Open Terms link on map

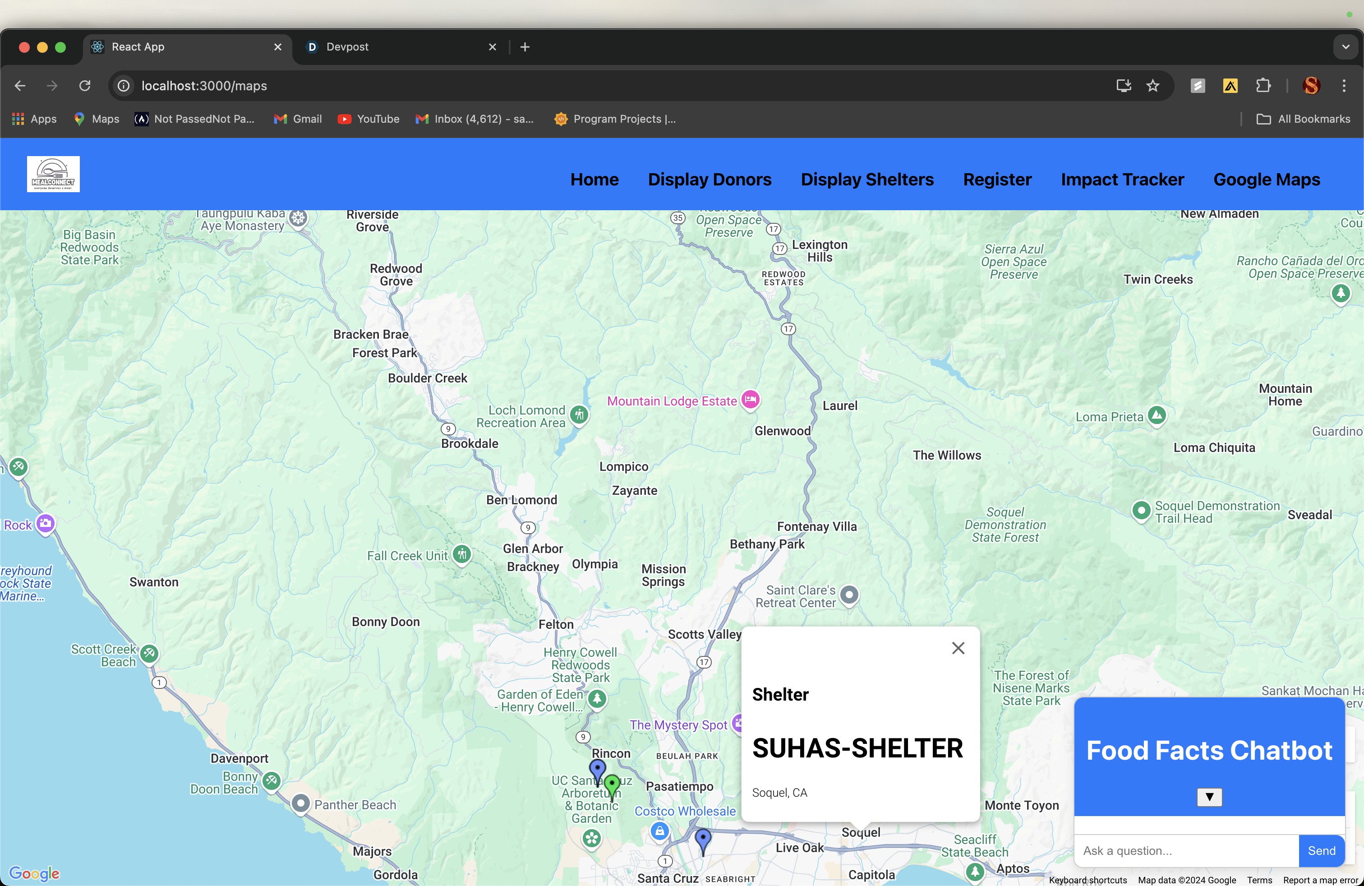coord(1259,880)
